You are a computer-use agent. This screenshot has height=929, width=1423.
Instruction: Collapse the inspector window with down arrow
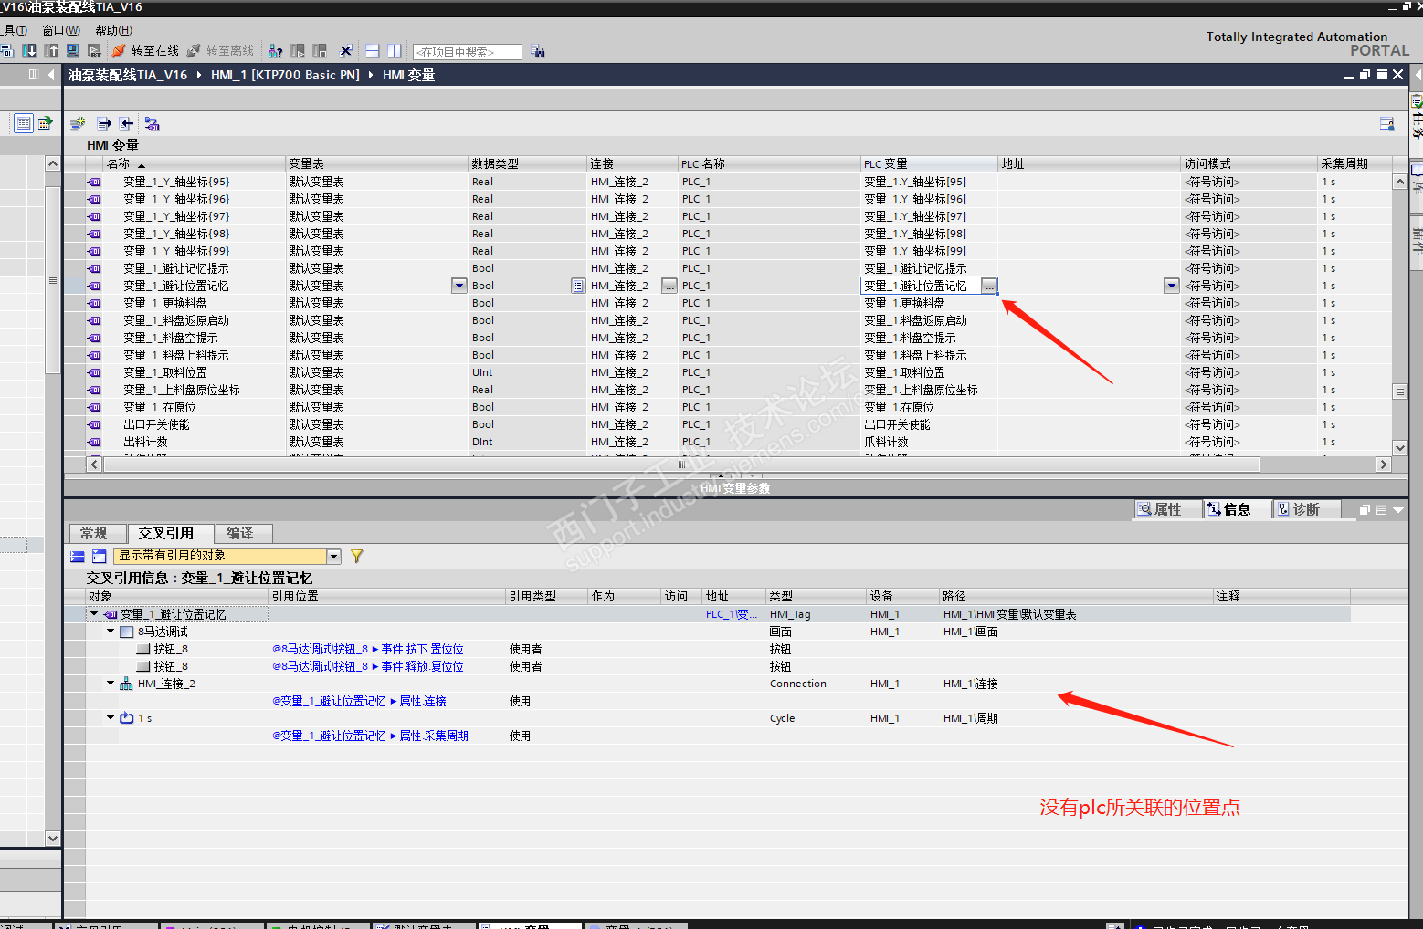tap(1398, 510)
